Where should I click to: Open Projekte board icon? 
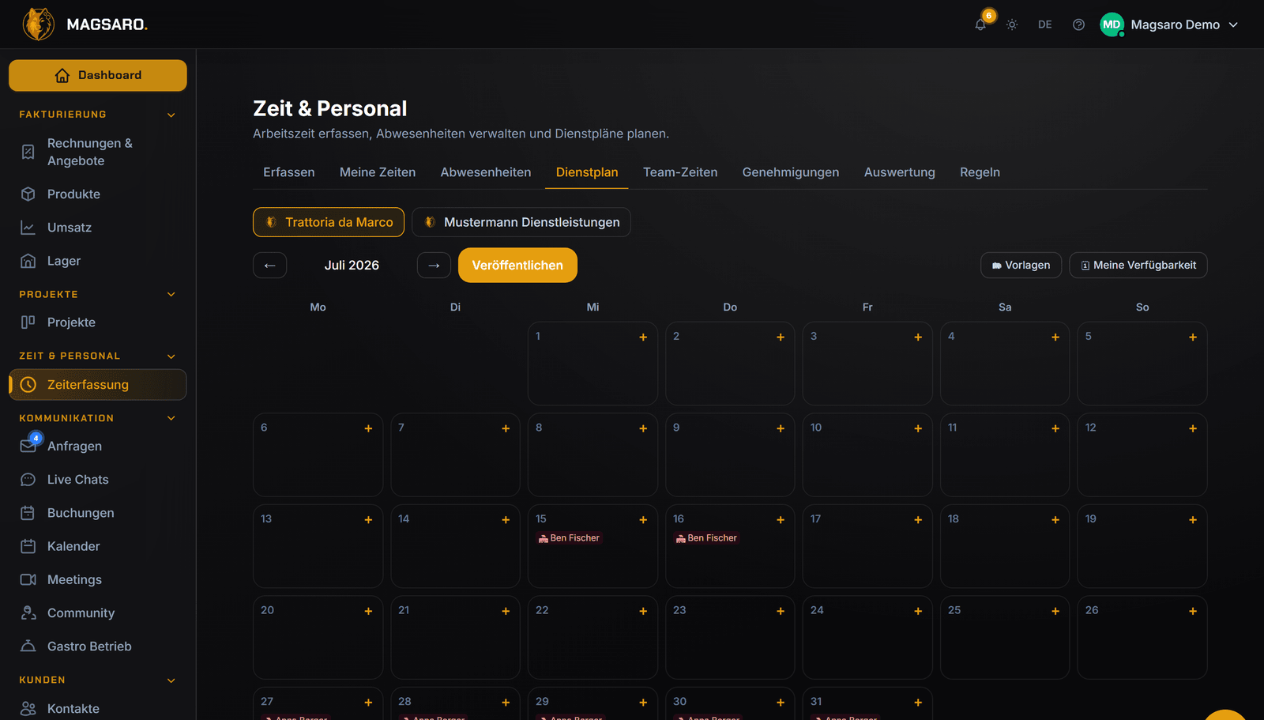[x=28, y=322]
